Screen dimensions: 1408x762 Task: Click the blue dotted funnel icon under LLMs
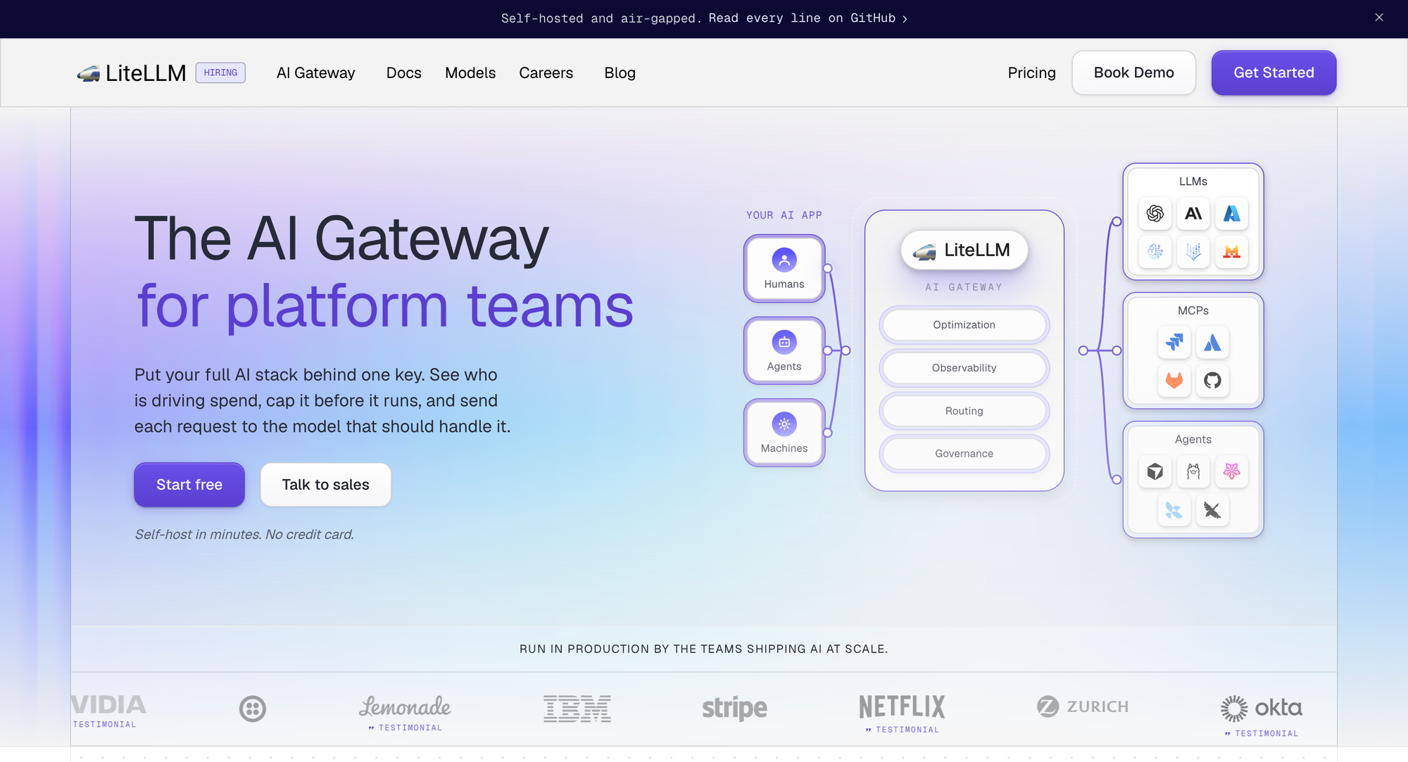coord(1193,251)
